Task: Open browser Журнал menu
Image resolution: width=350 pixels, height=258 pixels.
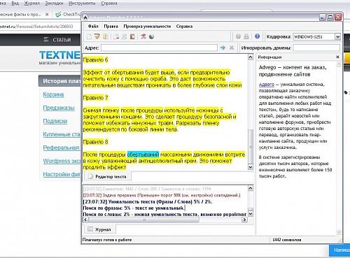Action: pyautogui.click(x=32, y=3)
